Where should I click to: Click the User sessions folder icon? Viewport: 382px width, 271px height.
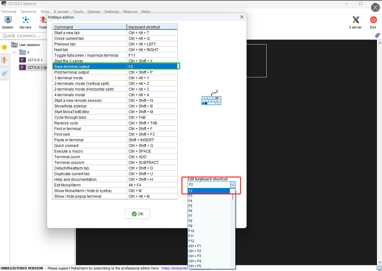(x=14, y=44)
